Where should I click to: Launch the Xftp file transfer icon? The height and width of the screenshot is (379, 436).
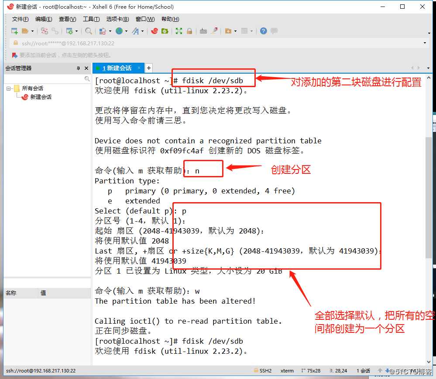tap(165, 31)
